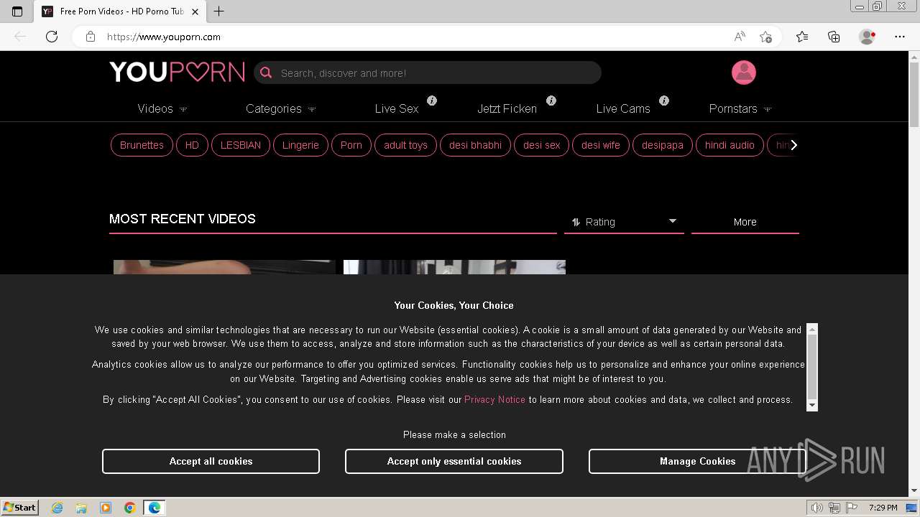Click the cookie notice scrollbar down arrow
Viewport: 920px width, 517px height.
(812, 406)
